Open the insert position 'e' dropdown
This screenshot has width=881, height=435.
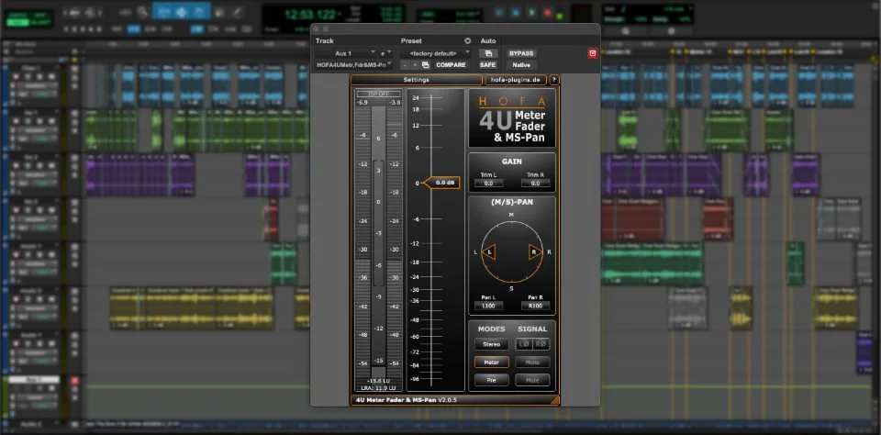click(x=385, y=53)
